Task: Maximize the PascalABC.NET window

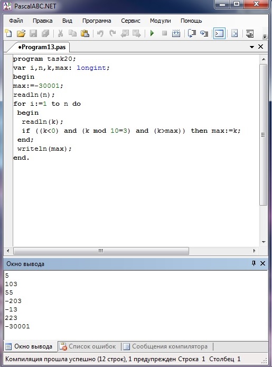Action: (237, 4)
